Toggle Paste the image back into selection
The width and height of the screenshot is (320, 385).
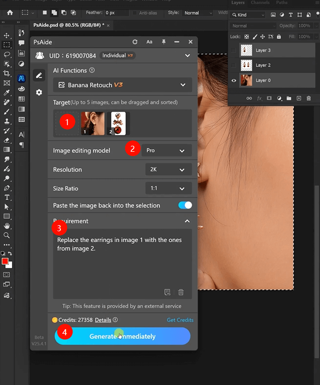[x=185, y=205]
